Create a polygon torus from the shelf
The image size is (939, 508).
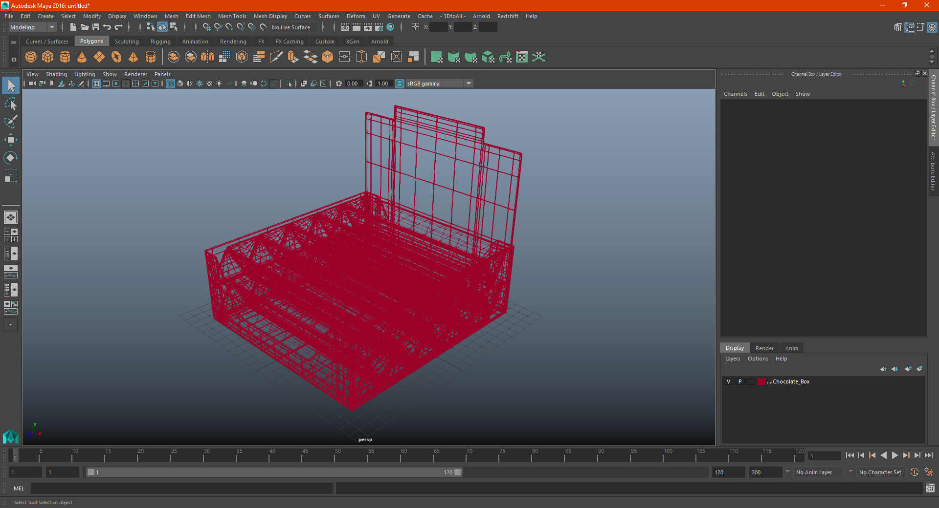tap(116, 57)
